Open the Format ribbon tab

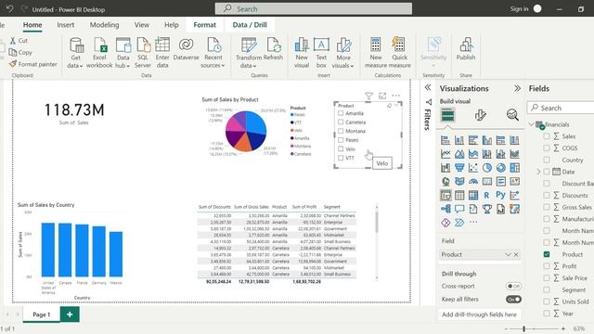pos(204,25)
